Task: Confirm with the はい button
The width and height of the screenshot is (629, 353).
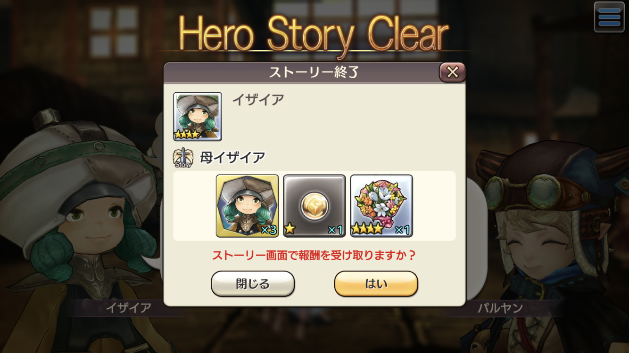Action: point(376,284)
